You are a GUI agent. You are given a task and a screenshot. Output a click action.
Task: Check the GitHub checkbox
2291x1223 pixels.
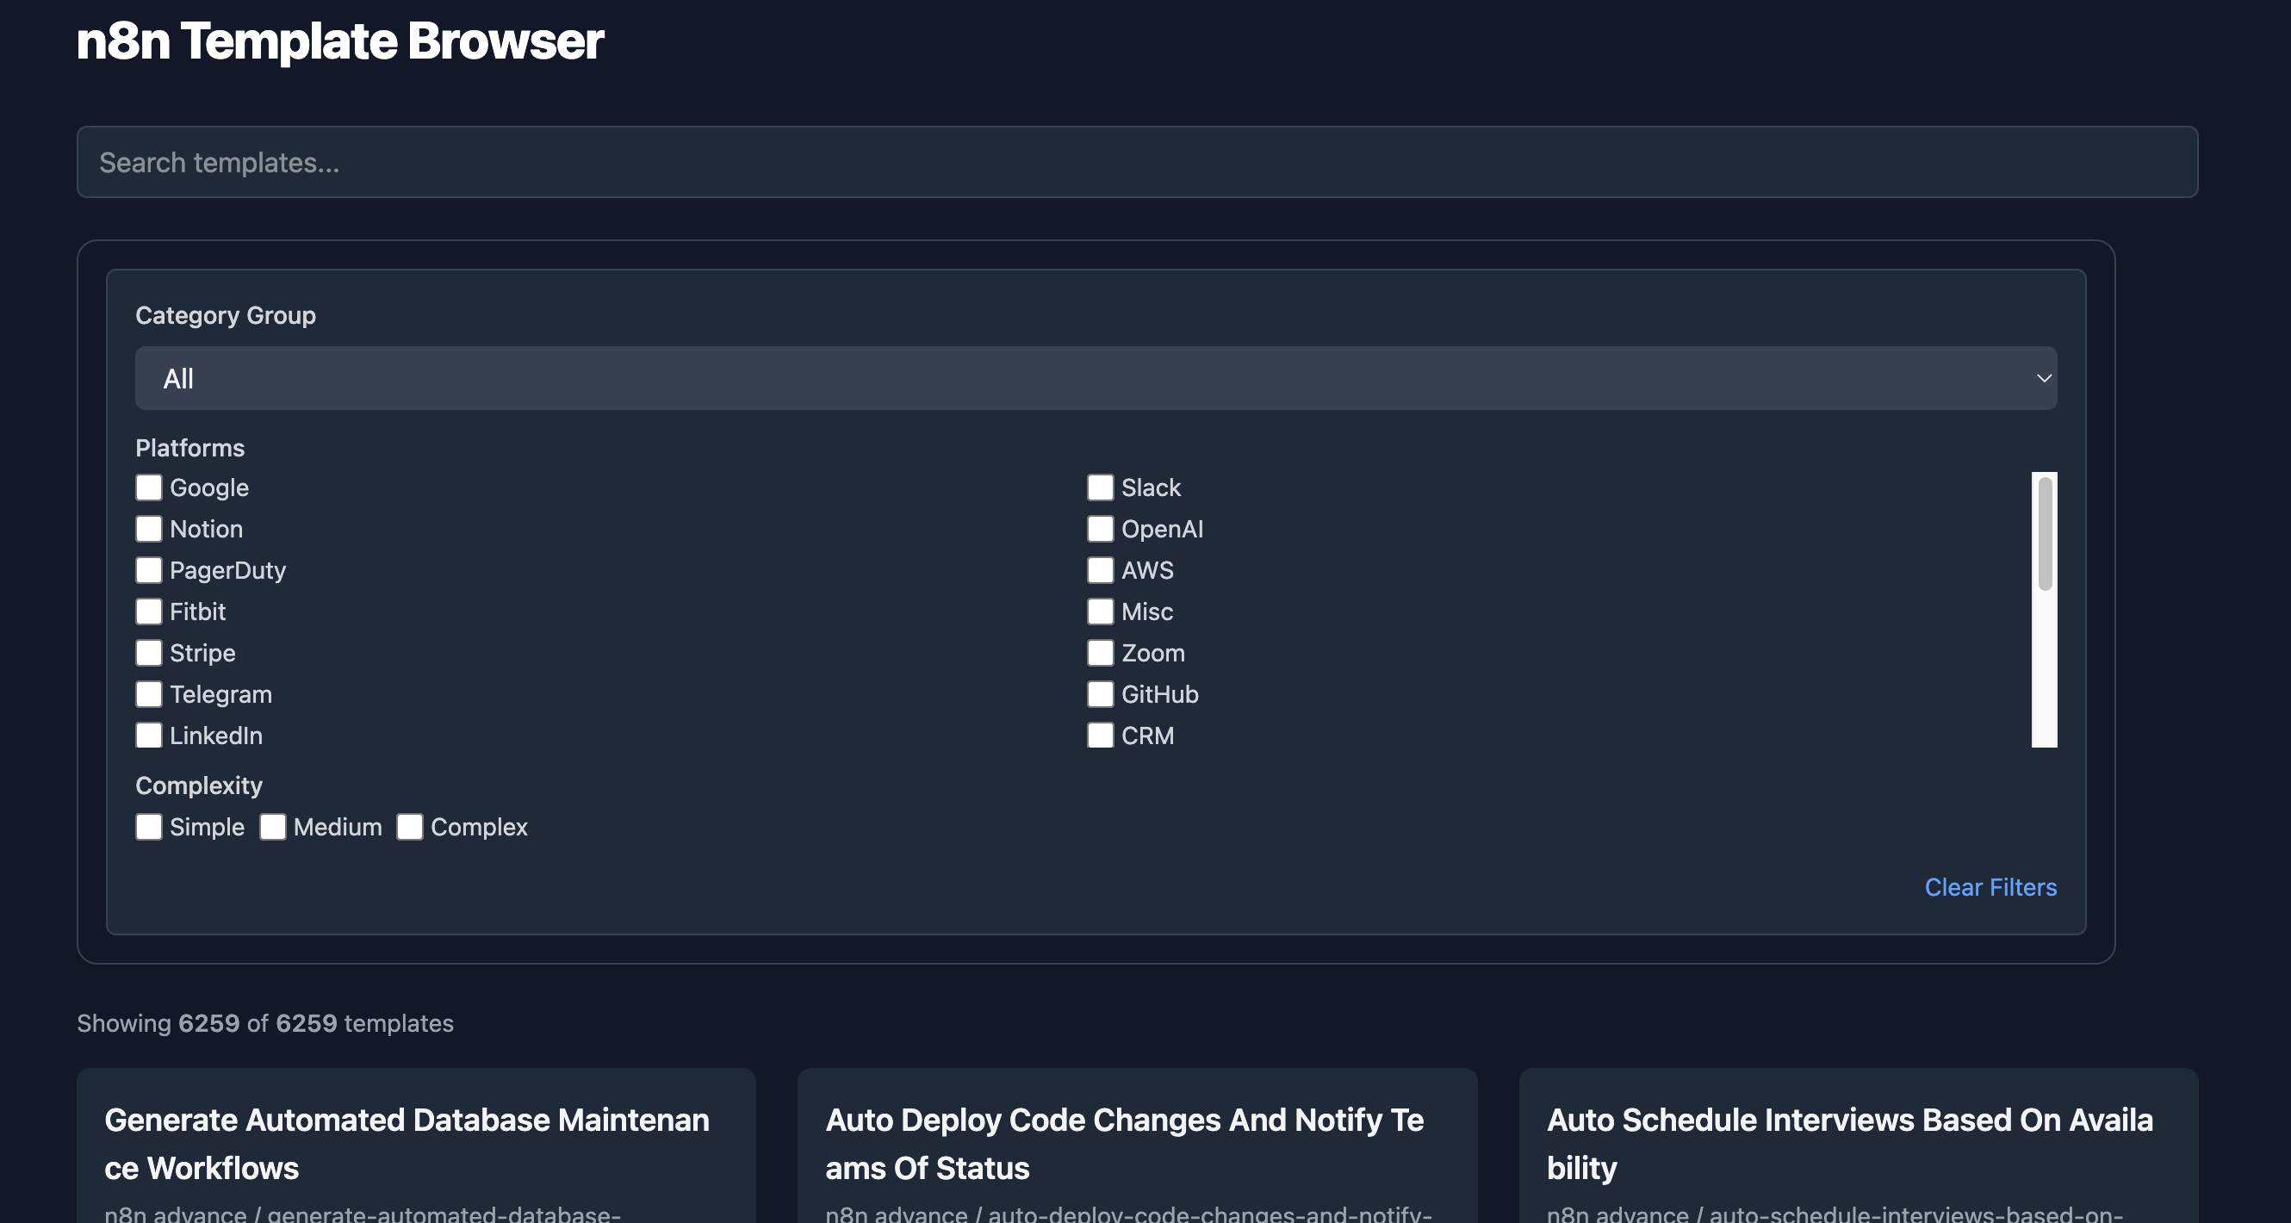(1100, 694)
